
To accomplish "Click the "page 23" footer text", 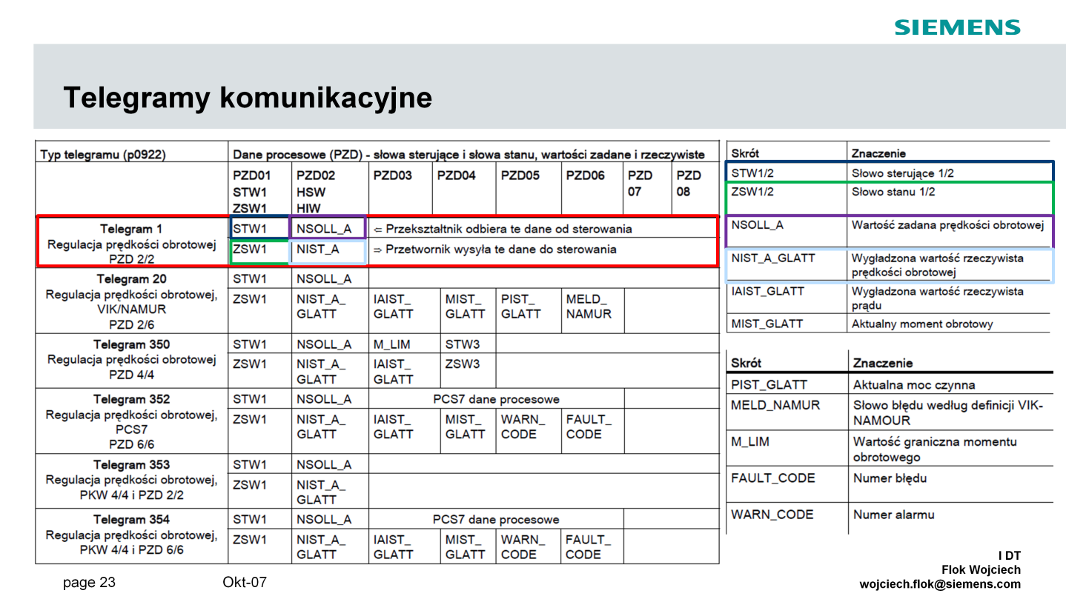I will 90,583.
